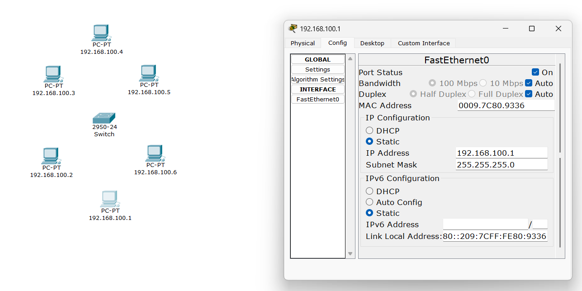Choose Auto Config for IPv6
Viewport: 582px width, 291px height.
click(x=369, y=202)
